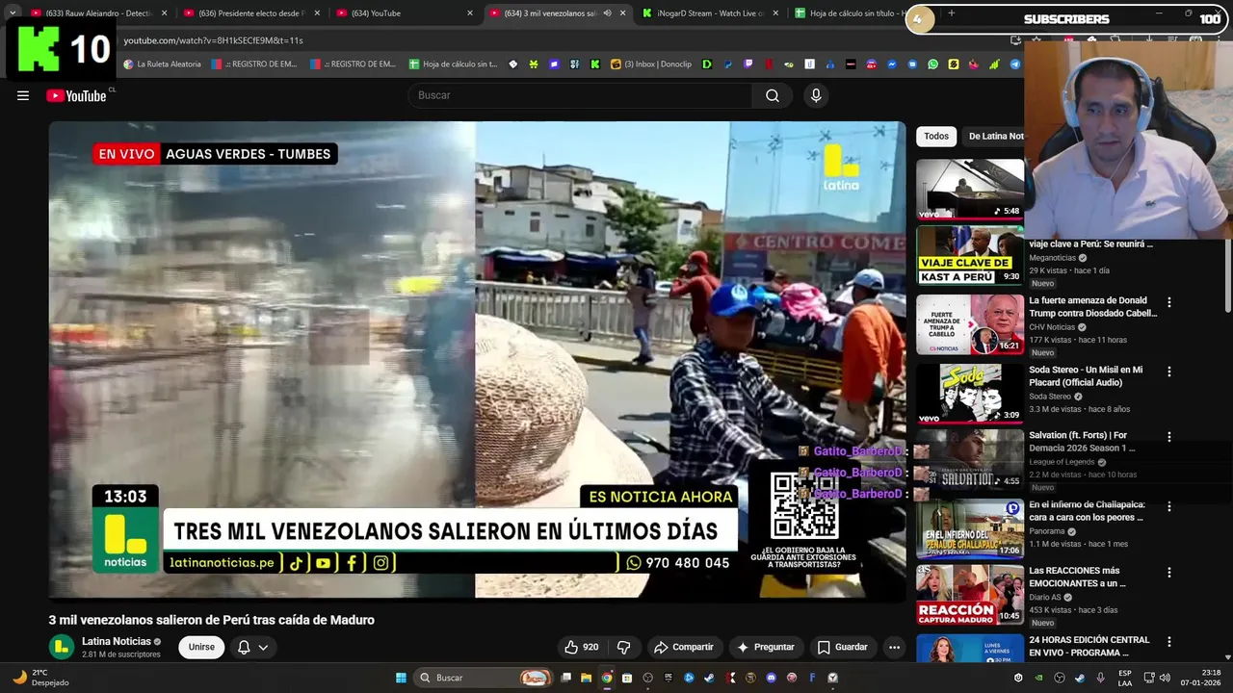The image size is (1233, 693).
Task: Open the Preguntar ask button
Action: 766,647
